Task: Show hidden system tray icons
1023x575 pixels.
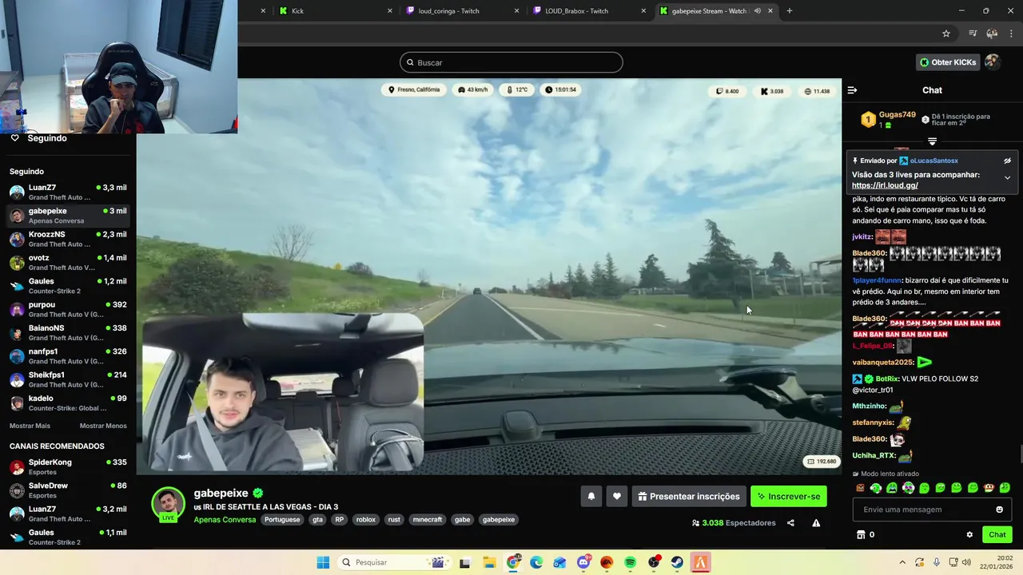Action: coord(902,562)
